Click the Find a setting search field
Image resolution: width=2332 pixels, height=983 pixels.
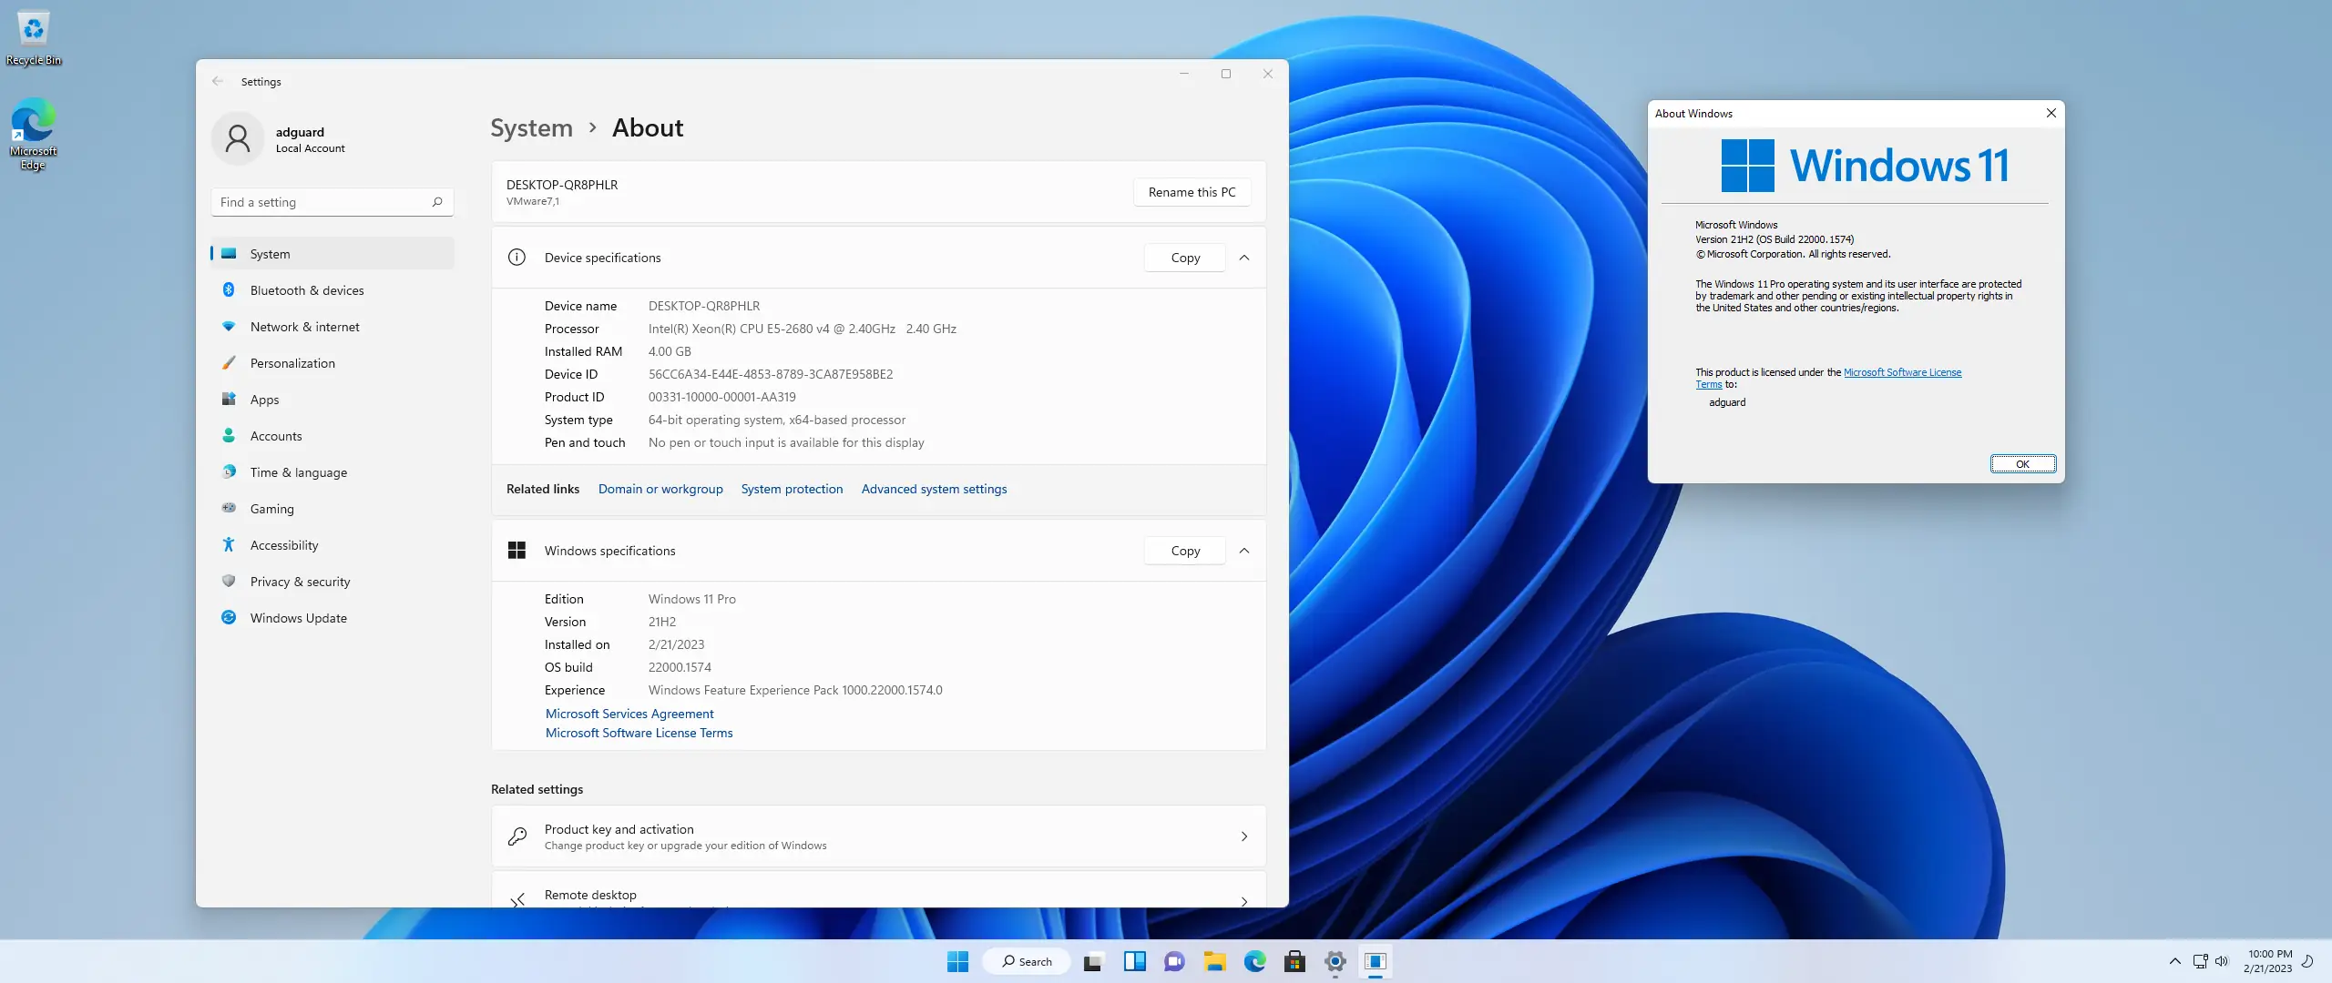click(332, 202)
